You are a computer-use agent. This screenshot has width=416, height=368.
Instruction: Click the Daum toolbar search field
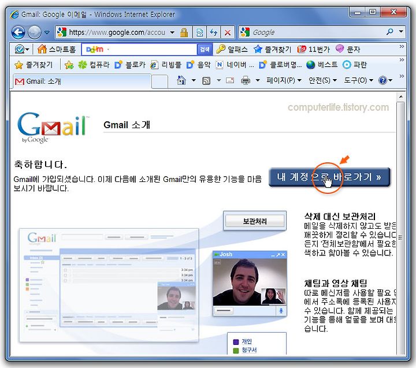click(139, 49)
